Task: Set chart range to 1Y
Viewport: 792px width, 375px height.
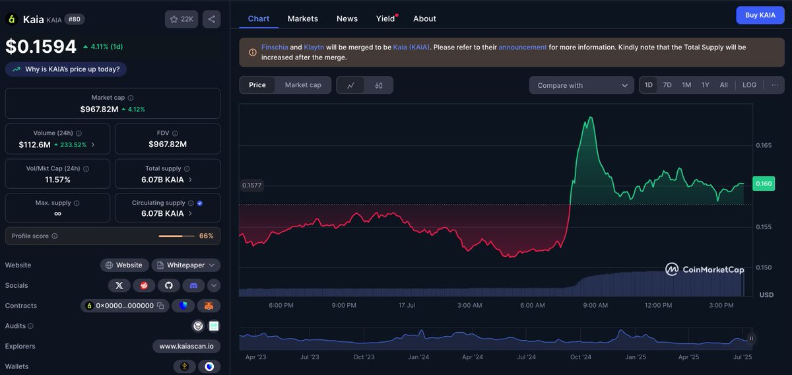Action: 706,85
